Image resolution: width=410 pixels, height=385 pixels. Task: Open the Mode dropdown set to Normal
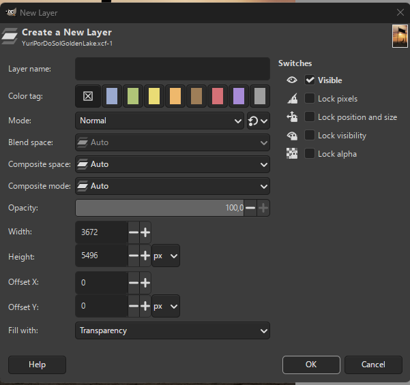(159, 121)
